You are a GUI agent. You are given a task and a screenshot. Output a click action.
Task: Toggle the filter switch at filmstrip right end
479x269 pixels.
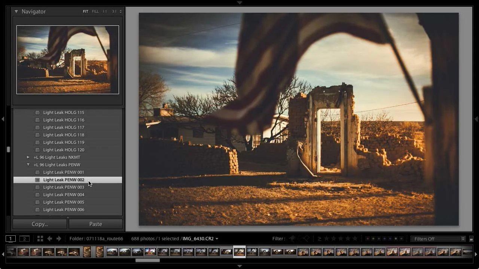pos(471,239)
